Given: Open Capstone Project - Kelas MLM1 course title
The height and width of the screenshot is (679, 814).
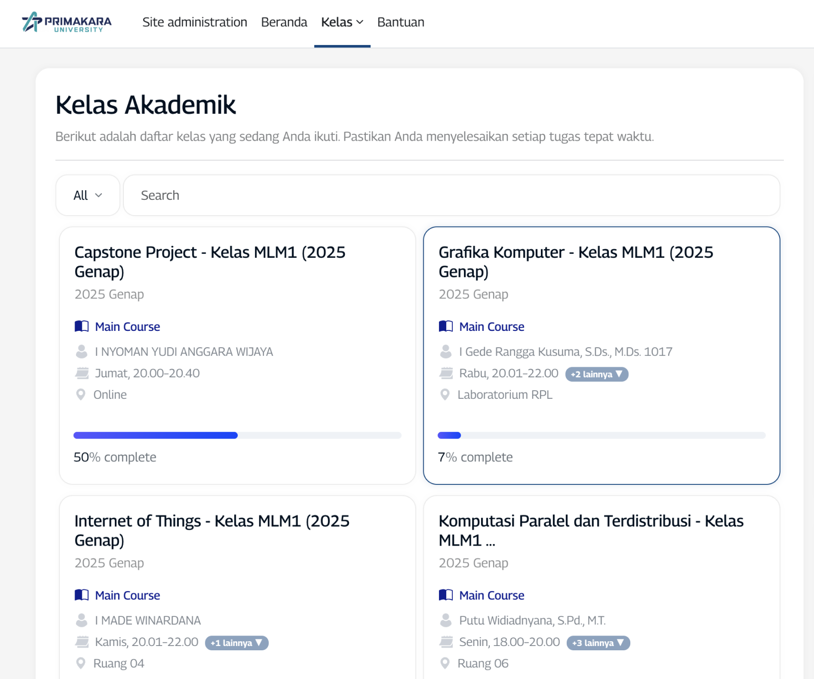Looking at the screenshot, I should [x=210, y=262].
